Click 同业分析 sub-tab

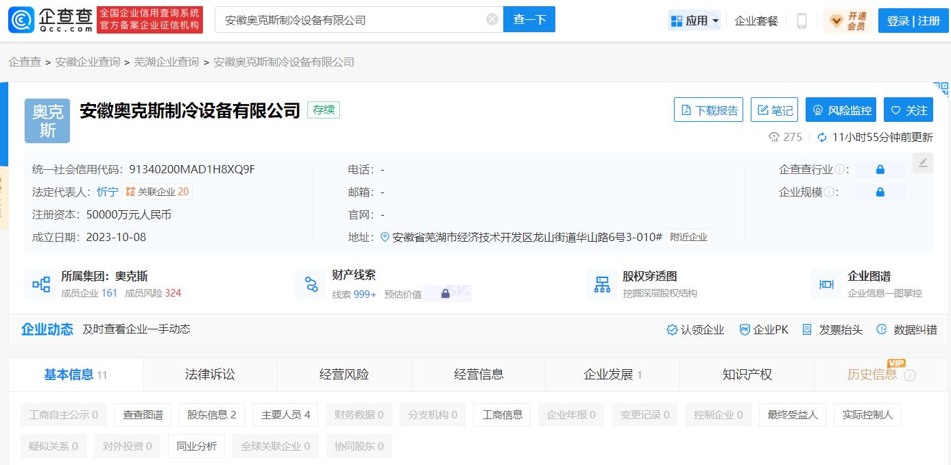(x=197, y=446)
